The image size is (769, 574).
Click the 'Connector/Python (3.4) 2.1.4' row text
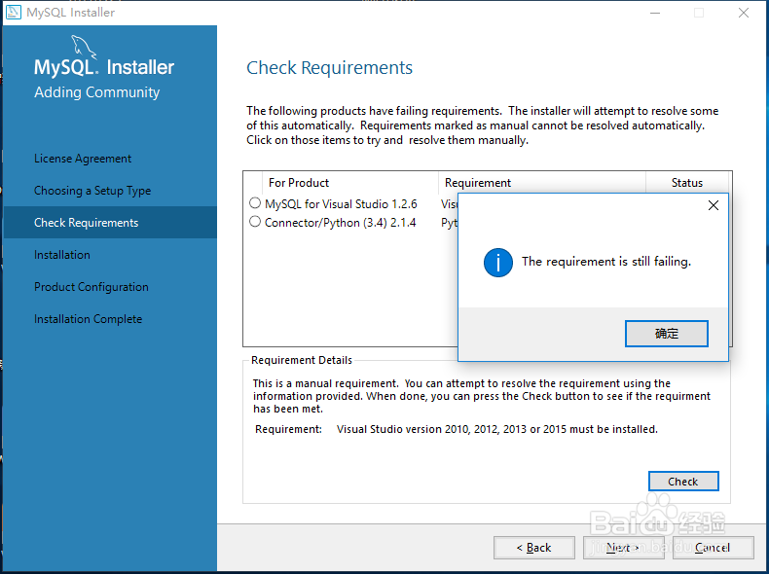[x=341, y=223]
